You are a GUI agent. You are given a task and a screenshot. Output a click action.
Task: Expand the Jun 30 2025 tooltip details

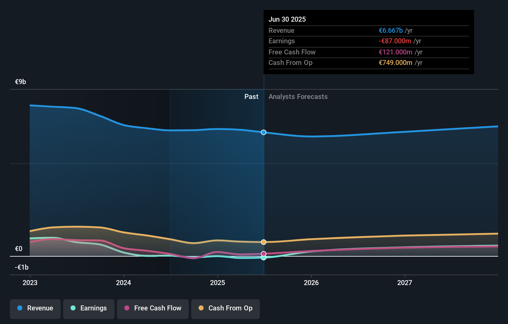pos(287,19)
